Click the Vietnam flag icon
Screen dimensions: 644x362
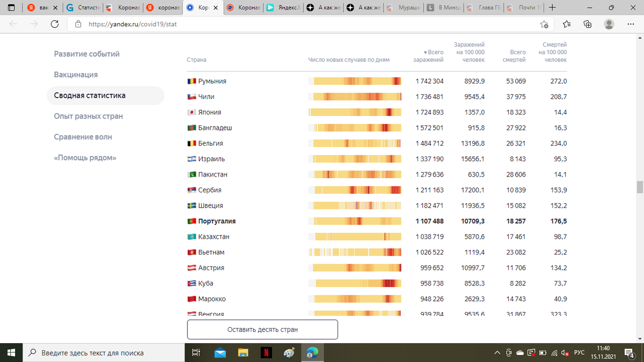(191, 252)
